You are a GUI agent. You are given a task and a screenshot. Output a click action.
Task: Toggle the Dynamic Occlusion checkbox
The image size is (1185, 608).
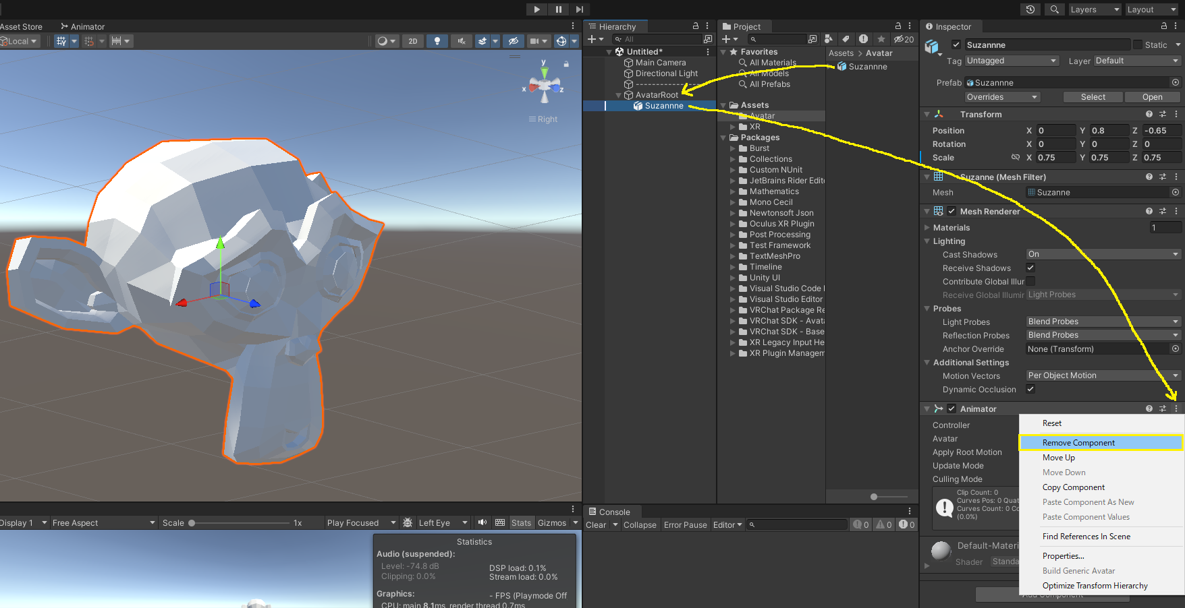point(1030,389)
